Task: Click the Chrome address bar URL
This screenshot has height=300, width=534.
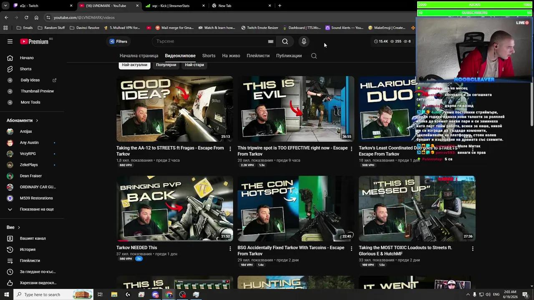Action: point(84,17)
